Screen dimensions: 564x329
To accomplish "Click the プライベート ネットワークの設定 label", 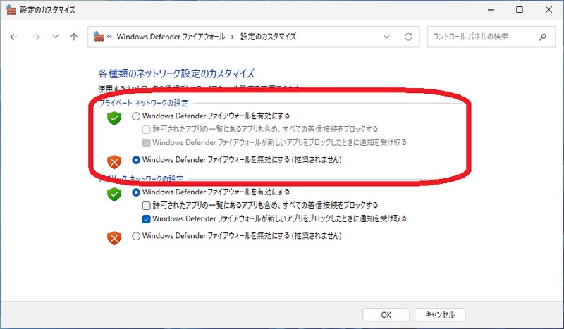I will point(144,103).
